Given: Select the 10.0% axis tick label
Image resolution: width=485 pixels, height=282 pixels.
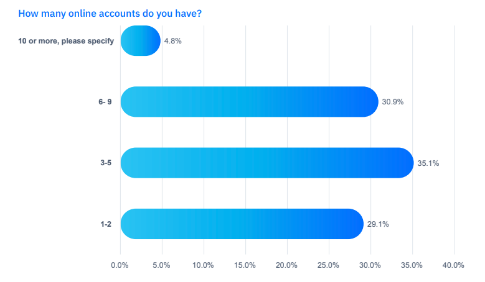Looking at the screenshot, I should [x=203, y=266].
